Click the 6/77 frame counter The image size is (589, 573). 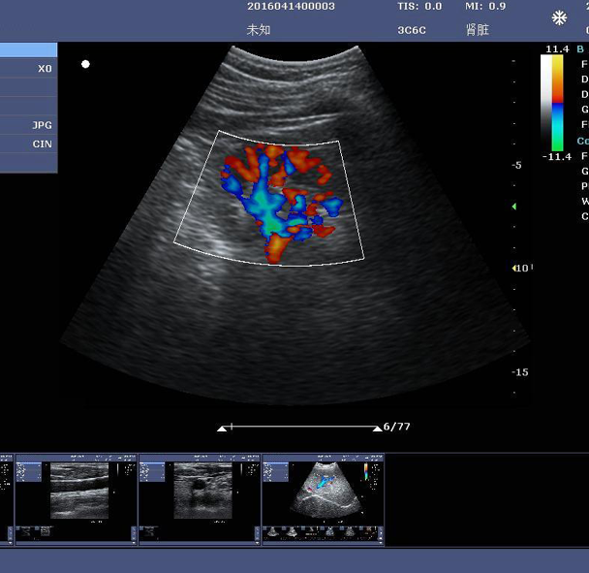[397, 427]
